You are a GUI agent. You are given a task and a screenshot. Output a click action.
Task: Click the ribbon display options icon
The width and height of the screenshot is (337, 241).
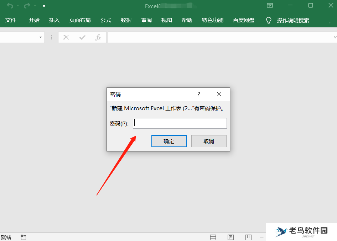pyautogui.click(x=270, y=6)
